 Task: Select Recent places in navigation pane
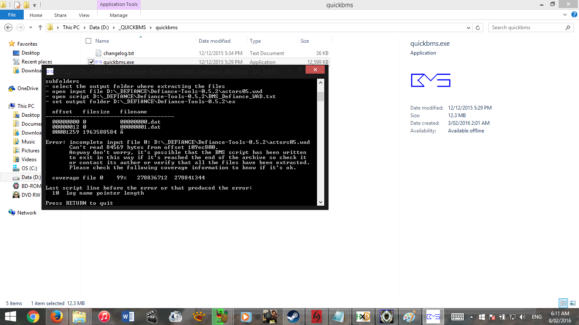(37, 62)
